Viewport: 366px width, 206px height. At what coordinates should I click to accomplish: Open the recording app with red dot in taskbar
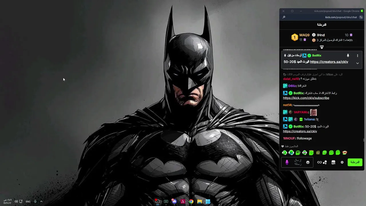tap(157, 201)
